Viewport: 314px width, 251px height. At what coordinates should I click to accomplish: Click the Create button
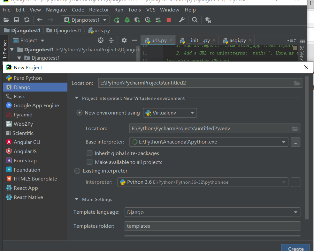click(295, 248)
